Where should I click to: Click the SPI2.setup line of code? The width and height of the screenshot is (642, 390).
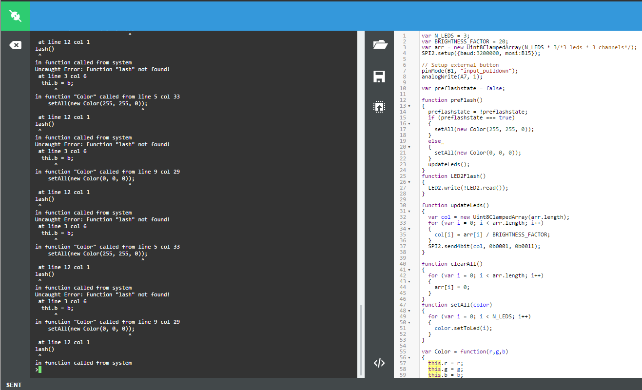tap(481, 53)
